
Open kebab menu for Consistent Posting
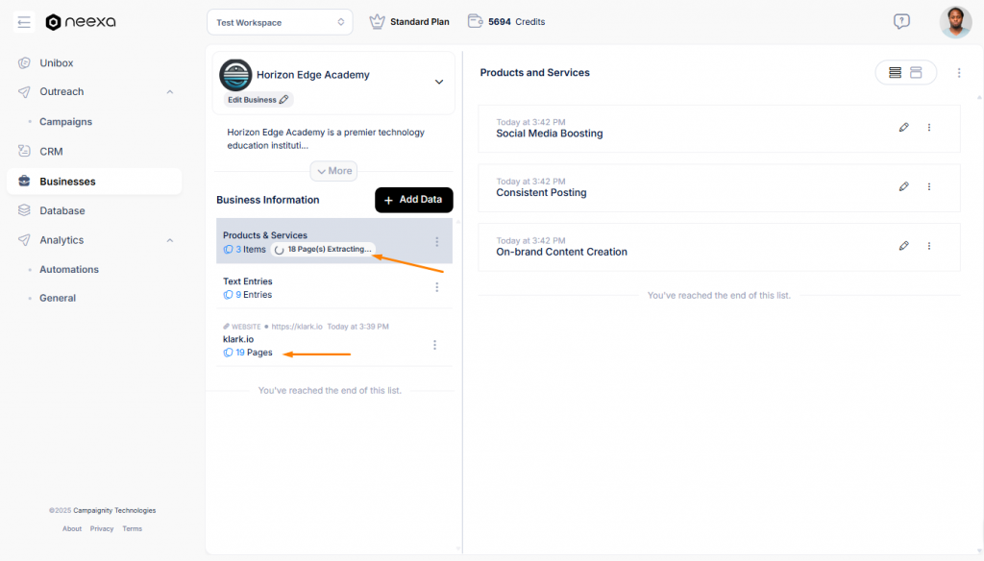click(928, 187)
